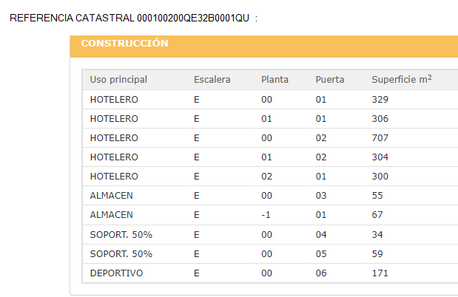Select the surface value 329
This screenshot has width=458, height=297.
[x=380, y=99]
